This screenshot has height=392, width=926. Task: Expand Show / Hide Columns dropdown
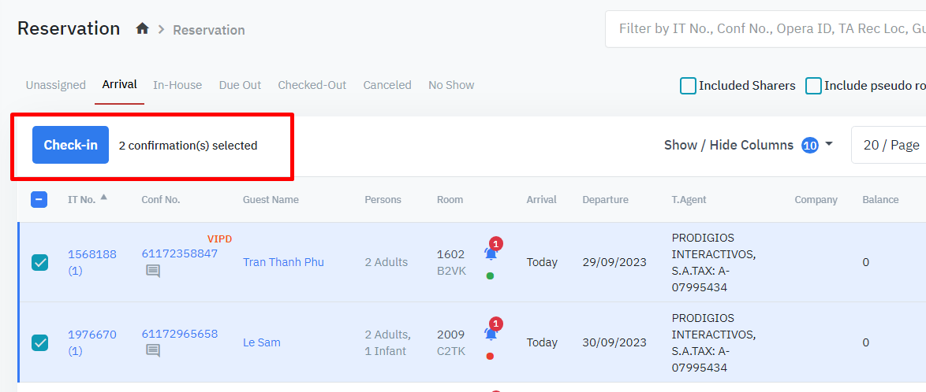[x=748, y=145]
